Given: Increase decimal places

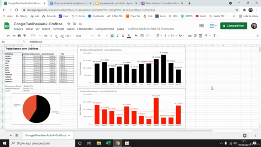Looking at the screenshot, I should [x=62, y=36].
